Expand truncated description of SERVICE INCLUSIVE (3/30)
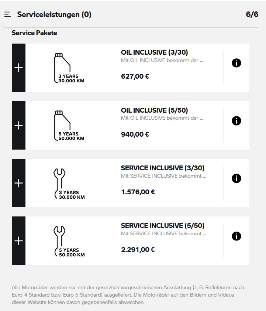This screenshot has height=311, width=266. pyautogui.click(x=163, y=176)
